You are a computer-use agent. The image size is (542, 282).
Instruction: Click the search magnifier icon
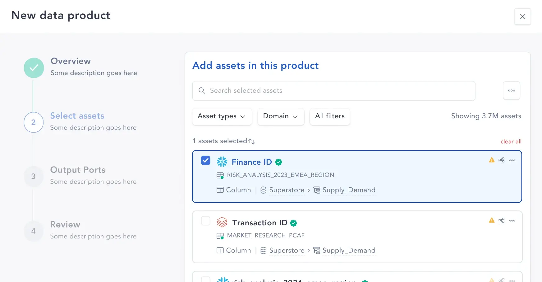(x=202, y=91)
